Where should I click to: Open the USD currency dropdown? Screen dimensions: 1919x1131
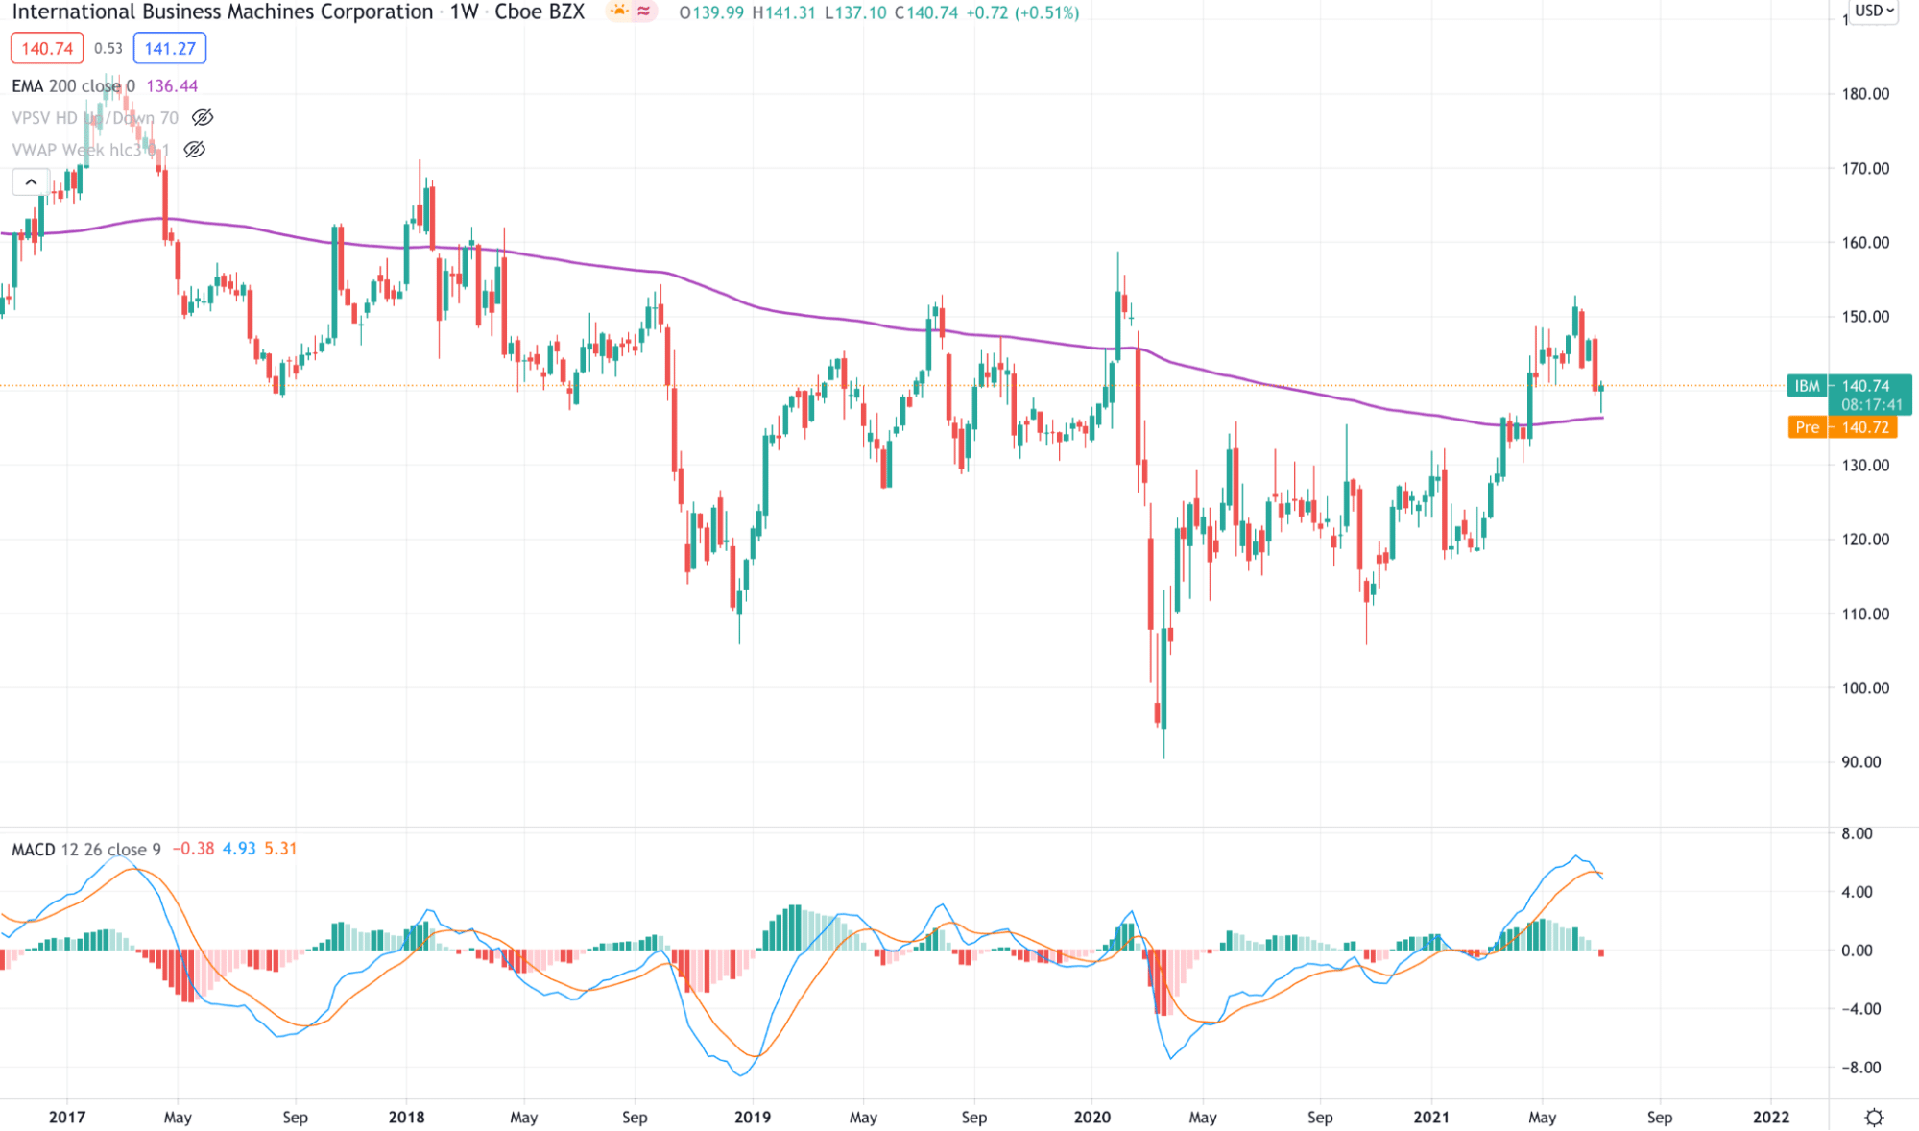pyautogui.click(x=1874, y=12)
